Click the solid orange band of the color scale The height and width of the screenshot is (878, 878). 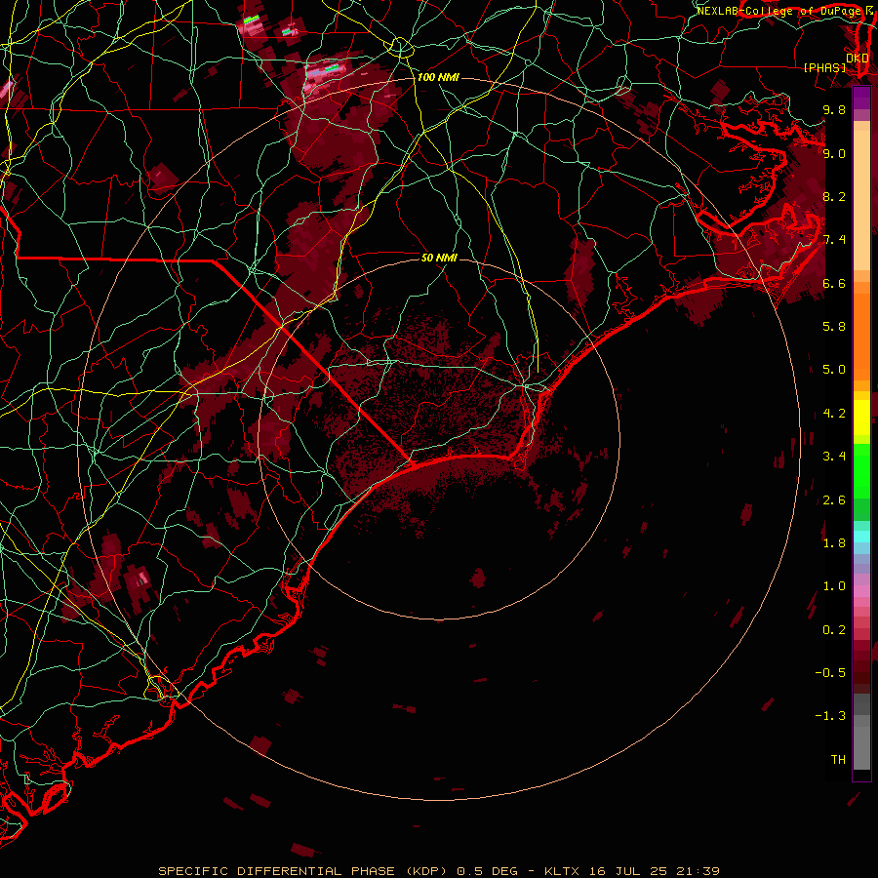click(861, 336)
